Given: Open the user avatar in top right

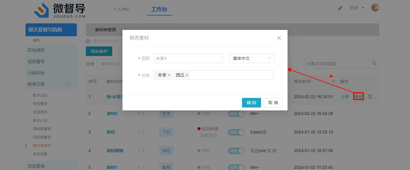Looking at the screenshot, I should (375, 8).
